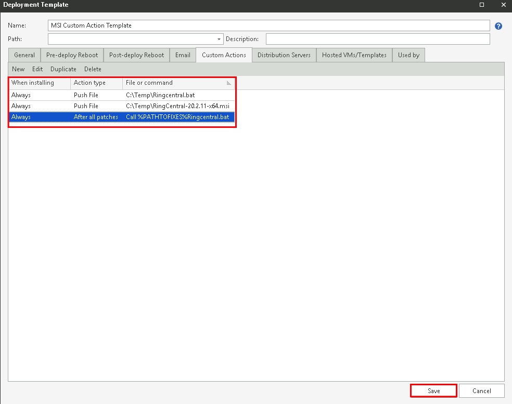Open the help icon next to Name field
The image size is (512, 404).
[x=498, y=25]
